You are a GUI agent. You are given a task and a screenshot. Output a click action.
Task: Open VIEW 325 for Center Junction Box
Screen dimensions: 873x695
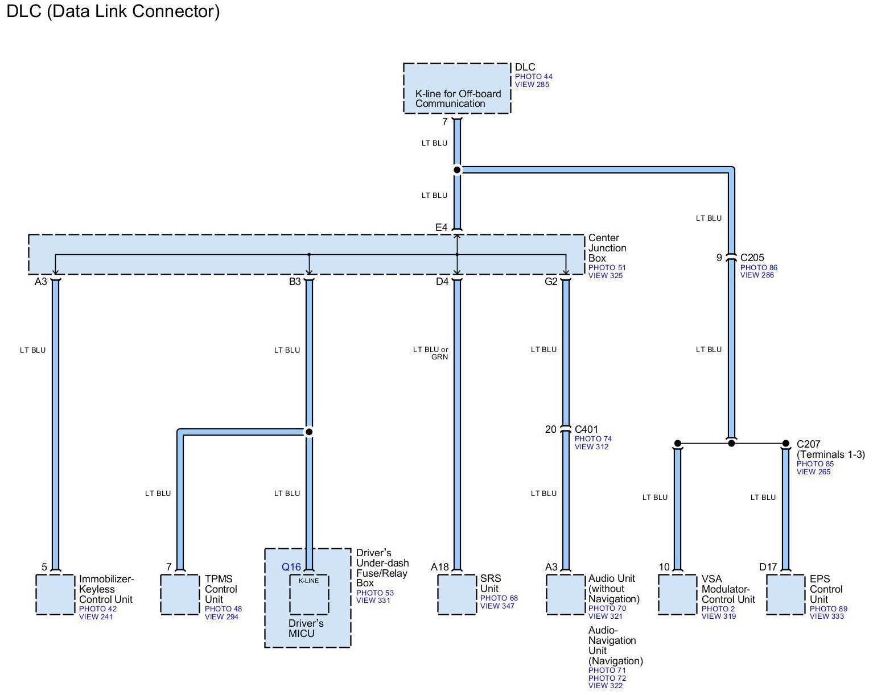(606, 276)
